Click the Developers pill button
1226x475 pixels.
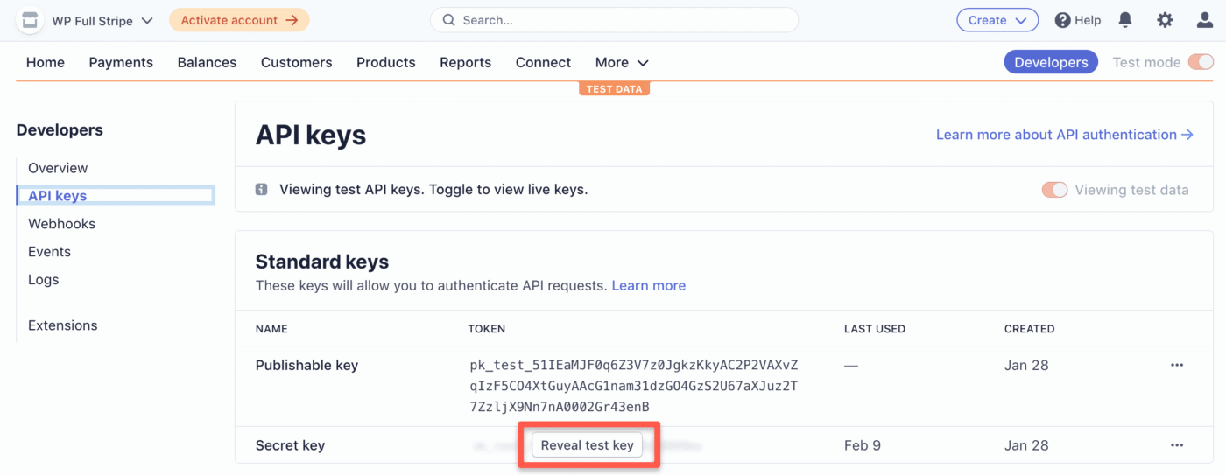click(x=1050, y=62)
